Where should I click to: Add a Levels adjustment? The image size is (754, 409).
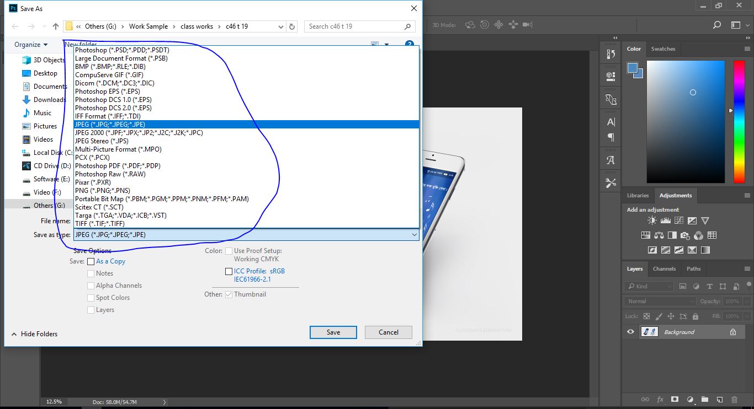[665, 220]
